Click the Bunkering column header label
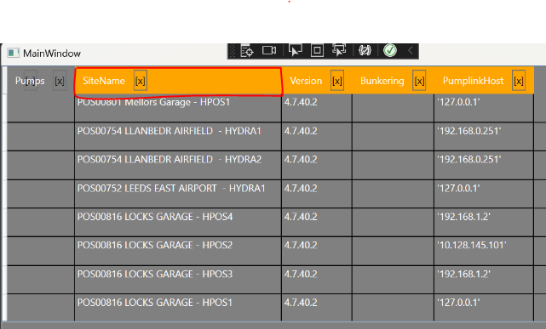 point(382,81)
